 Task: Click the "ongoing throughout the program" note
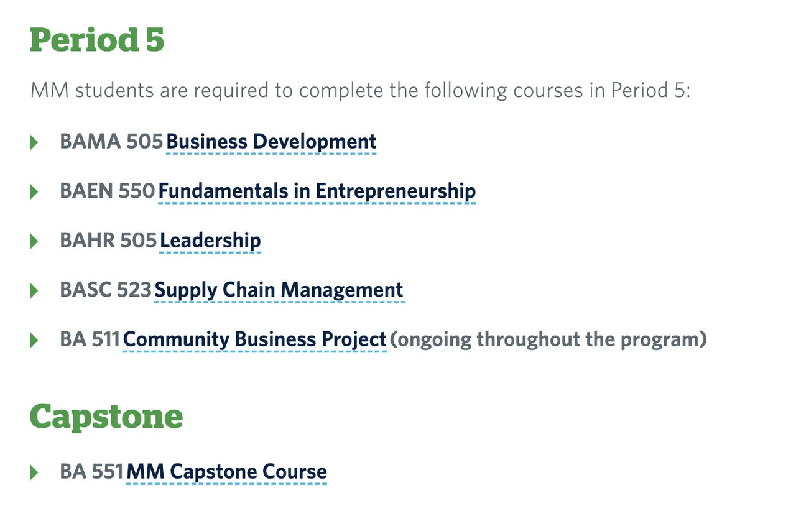click(x=548, y=339)
